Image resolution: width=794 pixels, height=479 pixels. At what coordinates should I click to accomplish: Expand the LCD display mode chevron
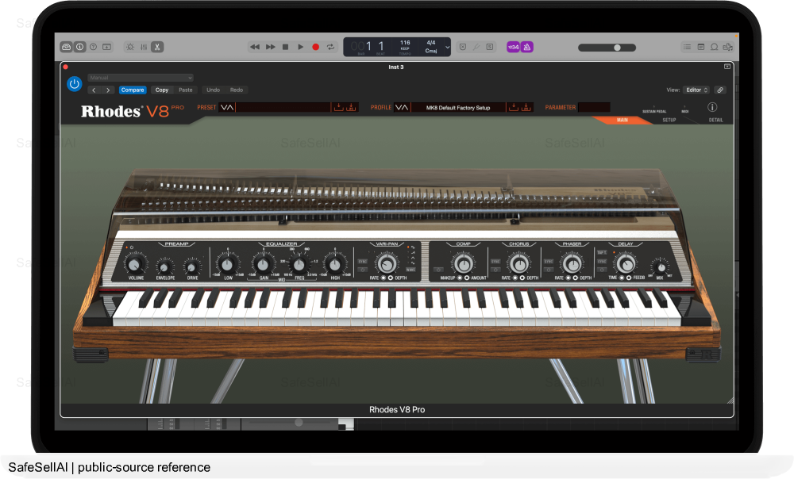pos(447,48)
